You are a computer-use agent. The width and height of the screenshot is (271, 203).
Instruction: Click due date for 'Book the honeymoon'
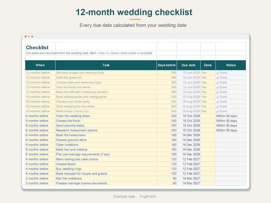[188, 135]
